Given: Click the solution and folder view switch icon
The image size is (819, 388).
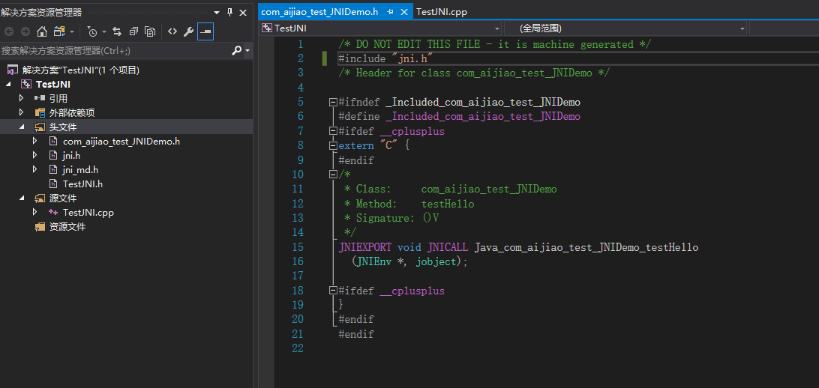Looking at the screenshot, I should point(59,31).
